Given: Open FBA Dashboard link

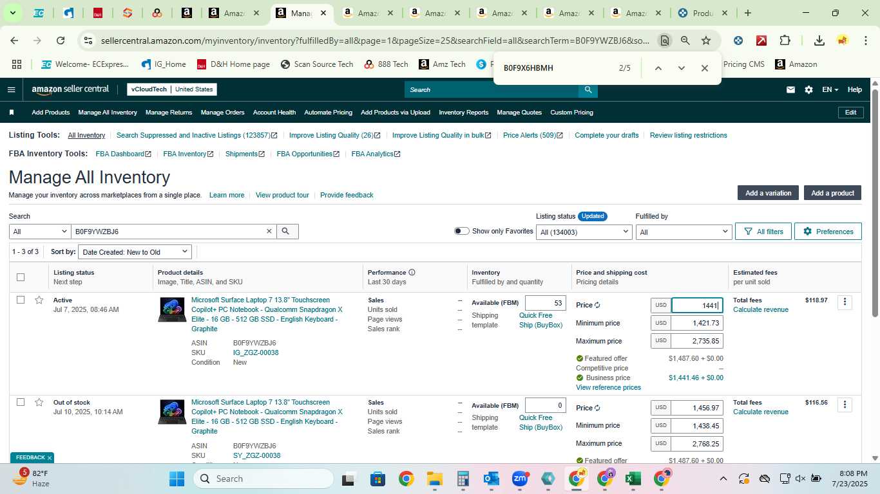Looking at the screenshot, I should click(123, 154).
